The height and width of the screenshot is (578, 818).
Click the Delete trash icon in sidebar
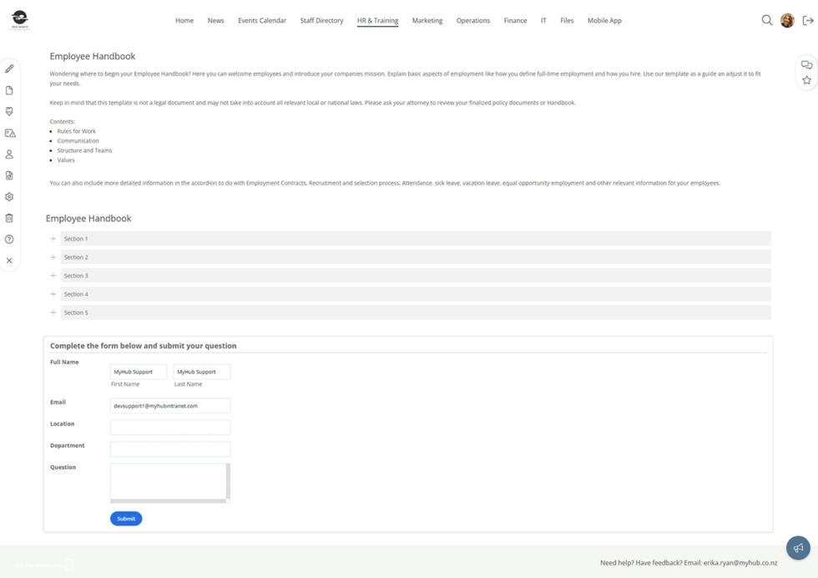click(9, 218)
